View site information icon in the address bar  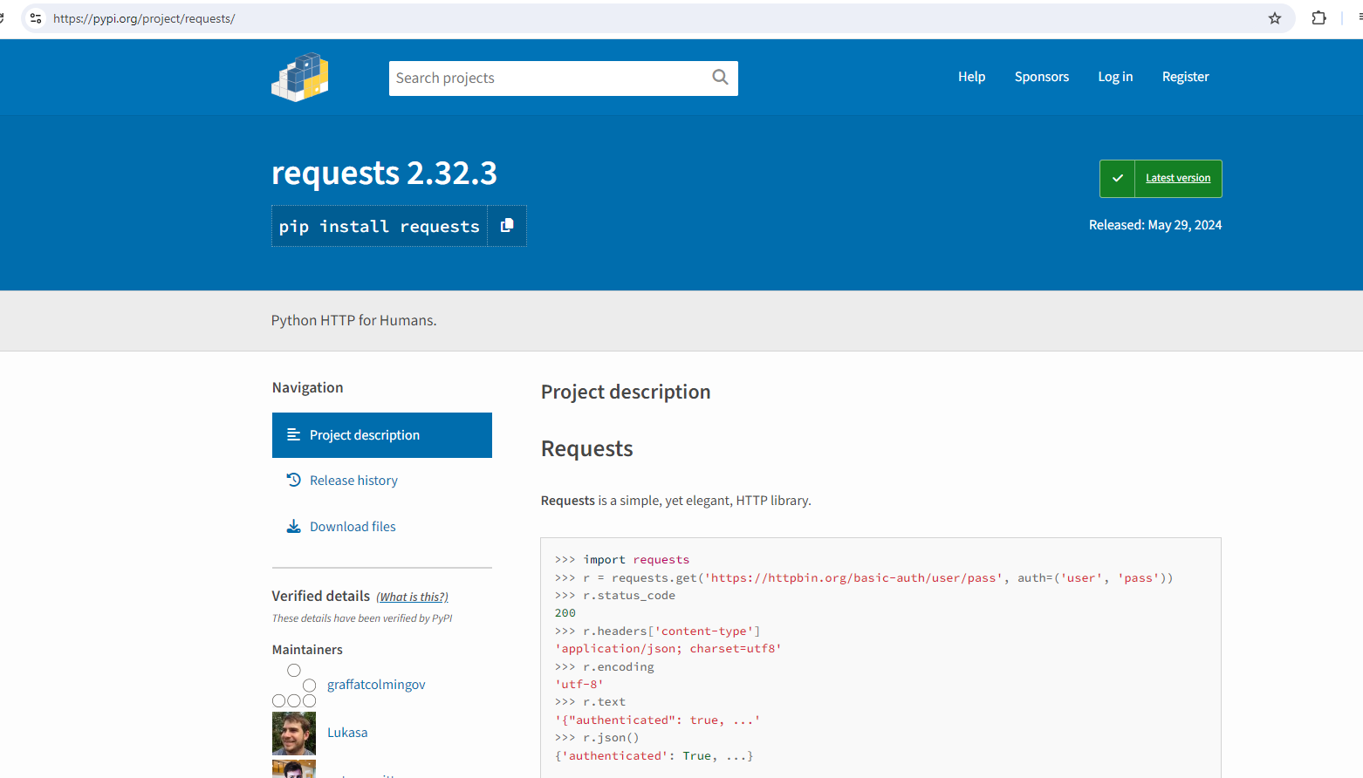pos(36,18)
